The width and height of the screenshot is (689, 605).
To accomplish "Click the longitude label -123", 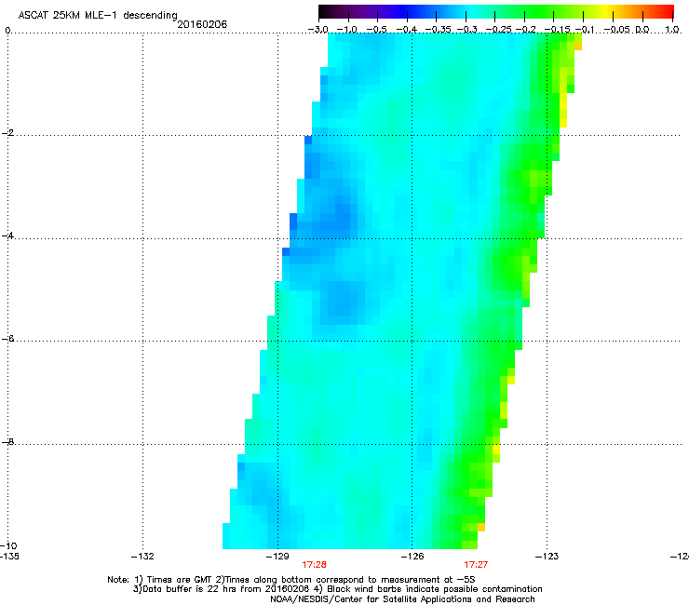I will (x=547, y=557).
